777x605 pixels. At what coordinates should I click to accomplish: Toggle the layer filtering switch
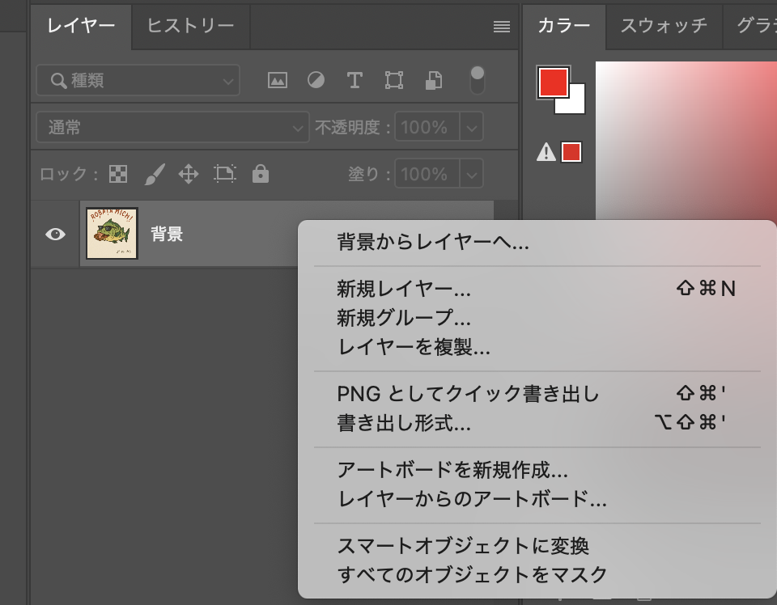click(478, 80)
